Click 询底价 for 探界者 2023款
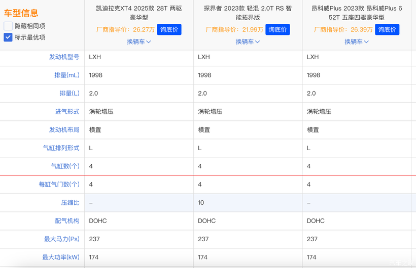The height and width of the screenshot is (268, 416). click(278, 29)
